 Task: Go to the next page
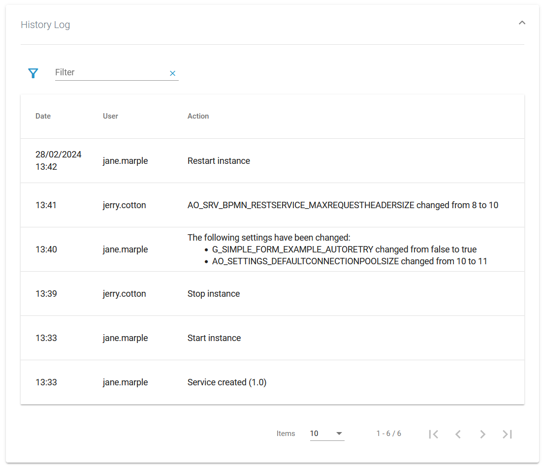point(482,434)
